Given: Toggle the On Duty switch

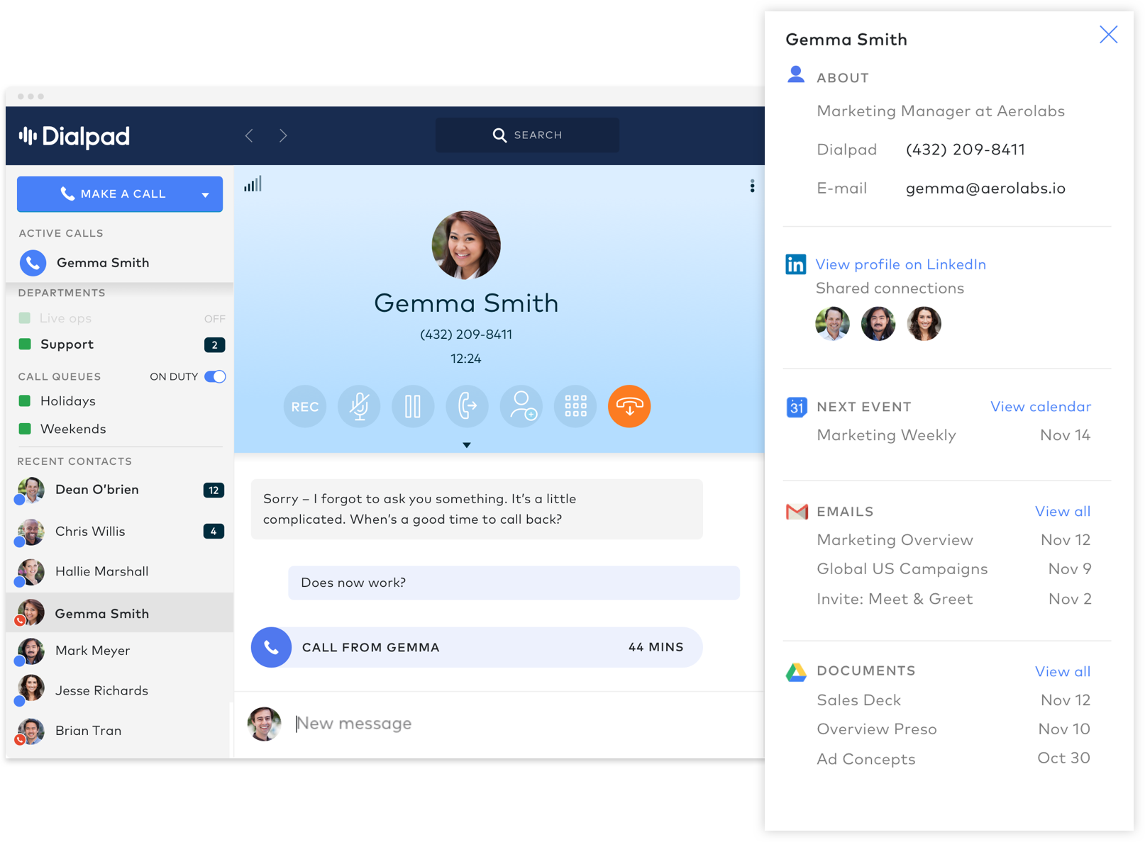Looking at the screenshot, I should [215, 376].
